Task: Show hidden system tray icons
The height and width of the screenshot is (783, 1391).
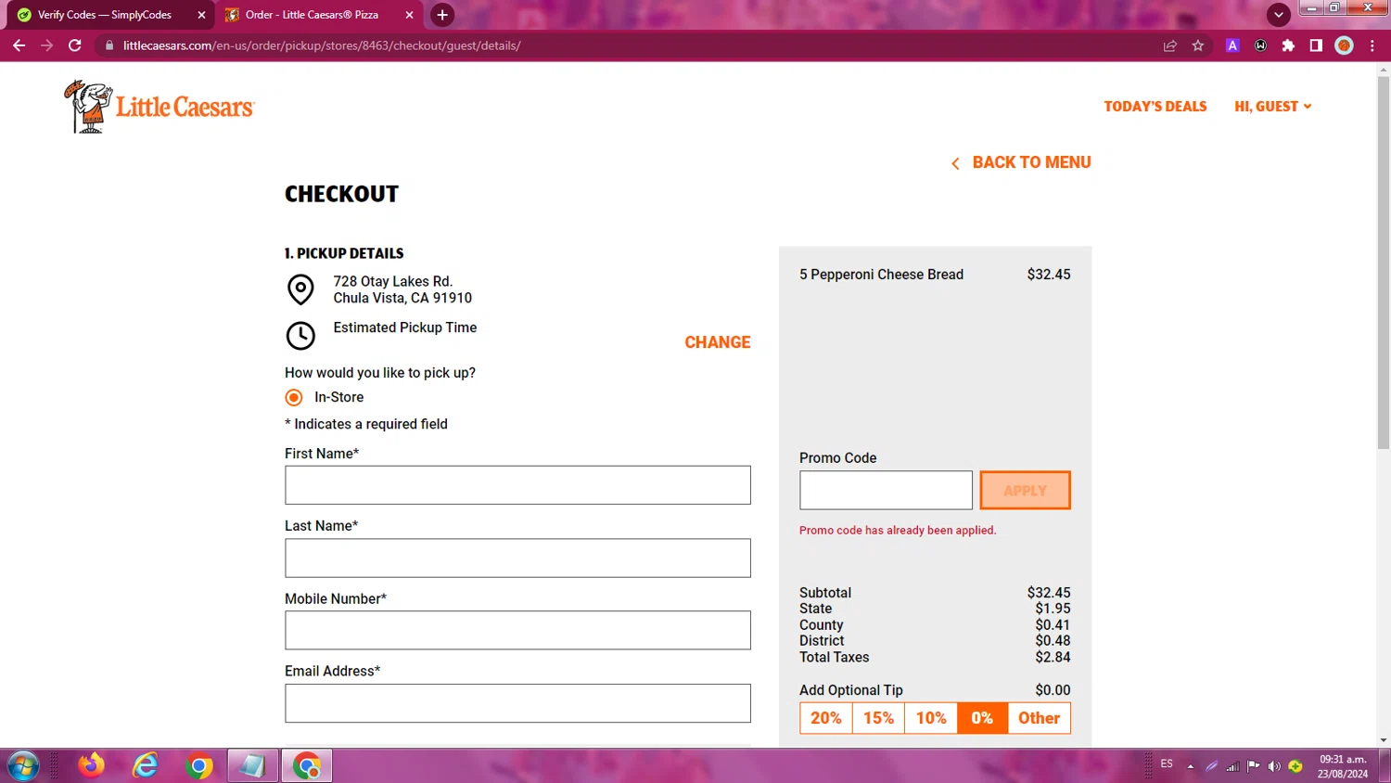Action: pos(1191,766)
